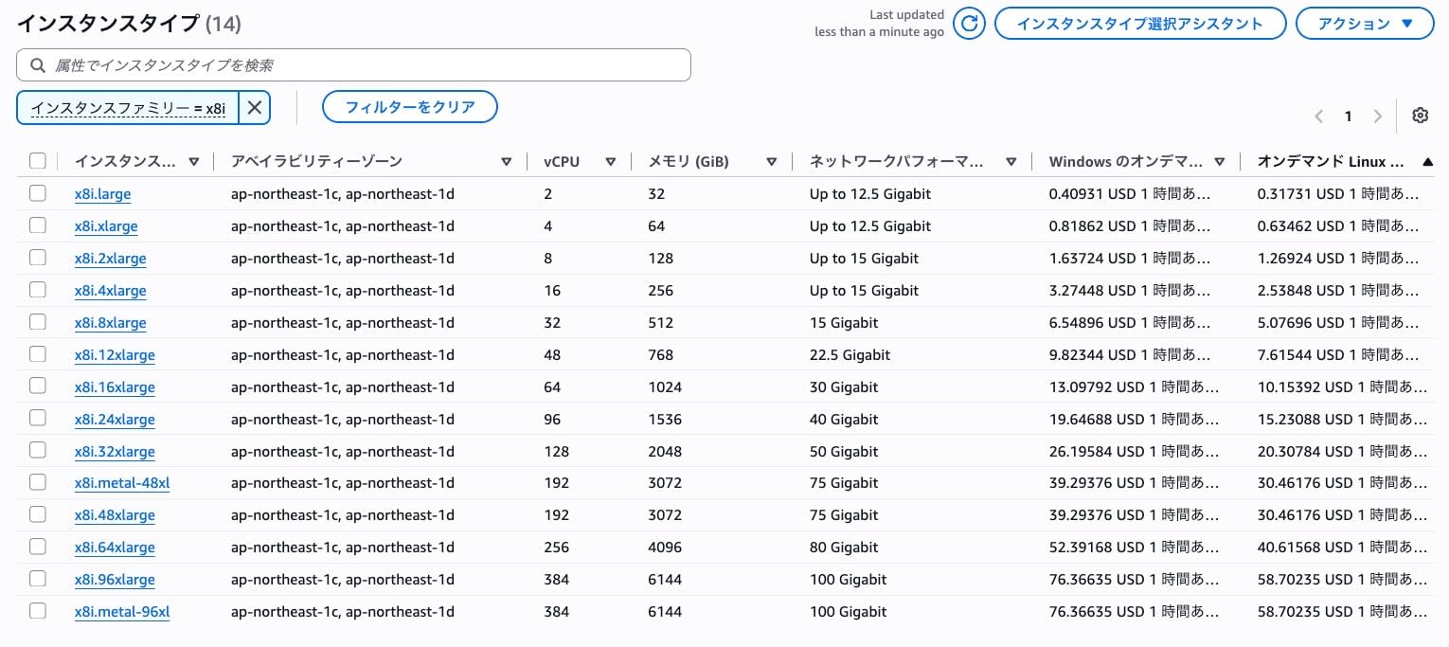Open the x8i.32xlarge link
The height and width of the screenshot is (647, 1449).
pos(115,452)
